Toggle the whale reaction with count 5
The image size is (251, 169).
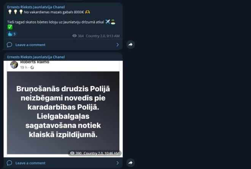(x=12, y=34)
